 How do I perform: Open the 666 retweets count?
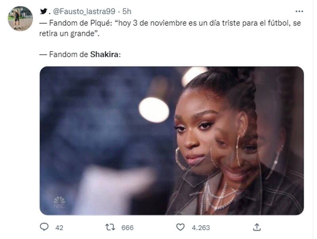(127, 228)
